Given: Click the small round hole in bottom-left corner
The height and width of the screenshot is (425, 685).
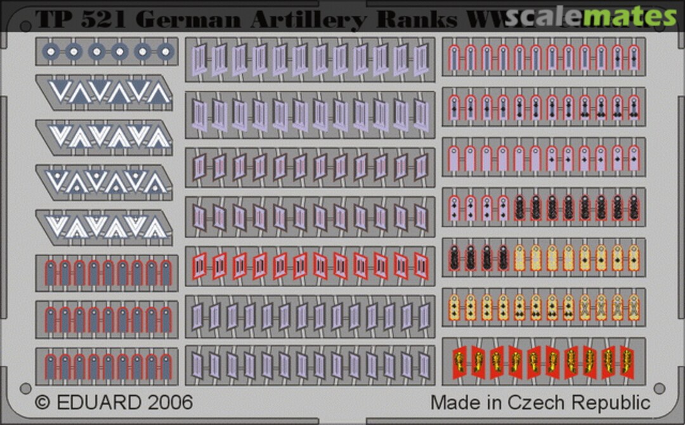Looking at the screenshot, I should [x=25, y=388].
